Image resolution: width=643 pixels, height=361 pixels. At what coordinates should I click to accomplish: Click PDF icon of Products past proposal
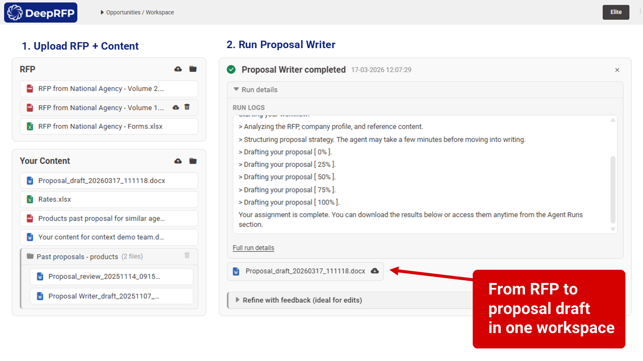click(x=30, y=219)
